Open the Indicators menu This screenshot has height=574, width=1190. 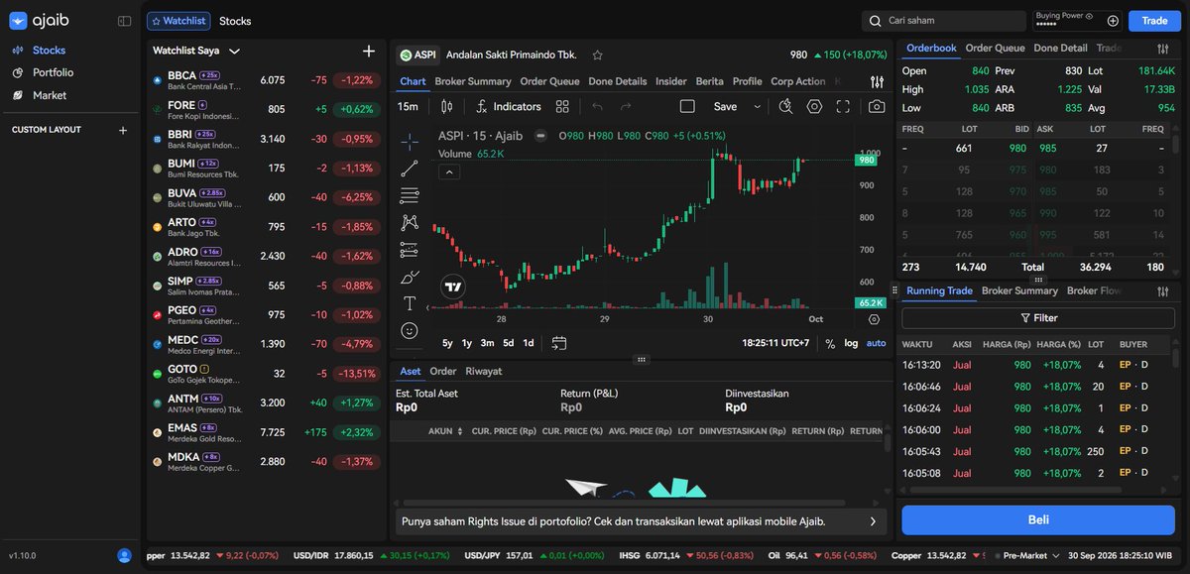click(508, 106)
